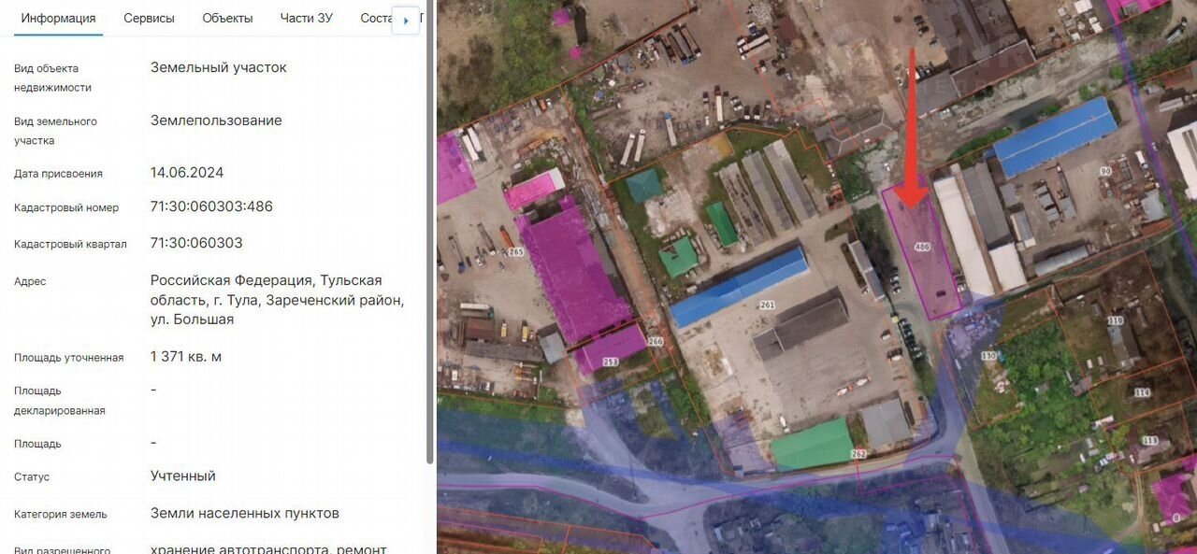This screenshot has height=554, width=1197.
Task: Switch to the Сервисы tab
Action: pyautogui.click(x=149, y=19)
